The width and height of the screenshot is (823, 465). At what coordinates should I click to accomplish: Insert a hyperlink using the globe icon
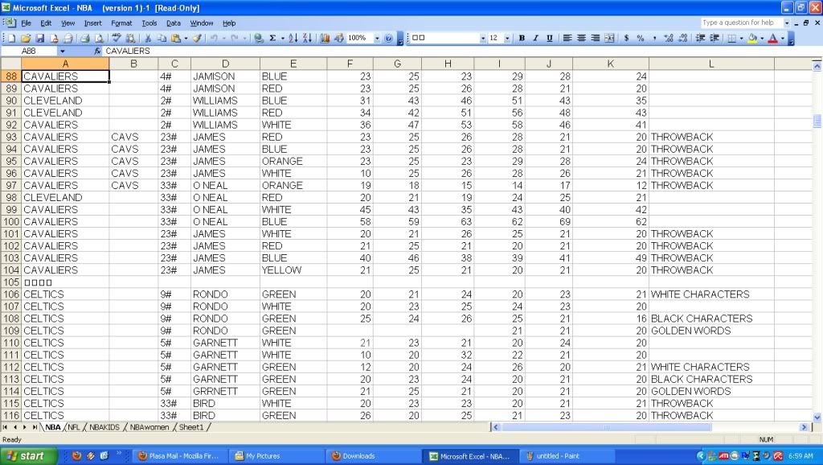[x=258, y=38]
